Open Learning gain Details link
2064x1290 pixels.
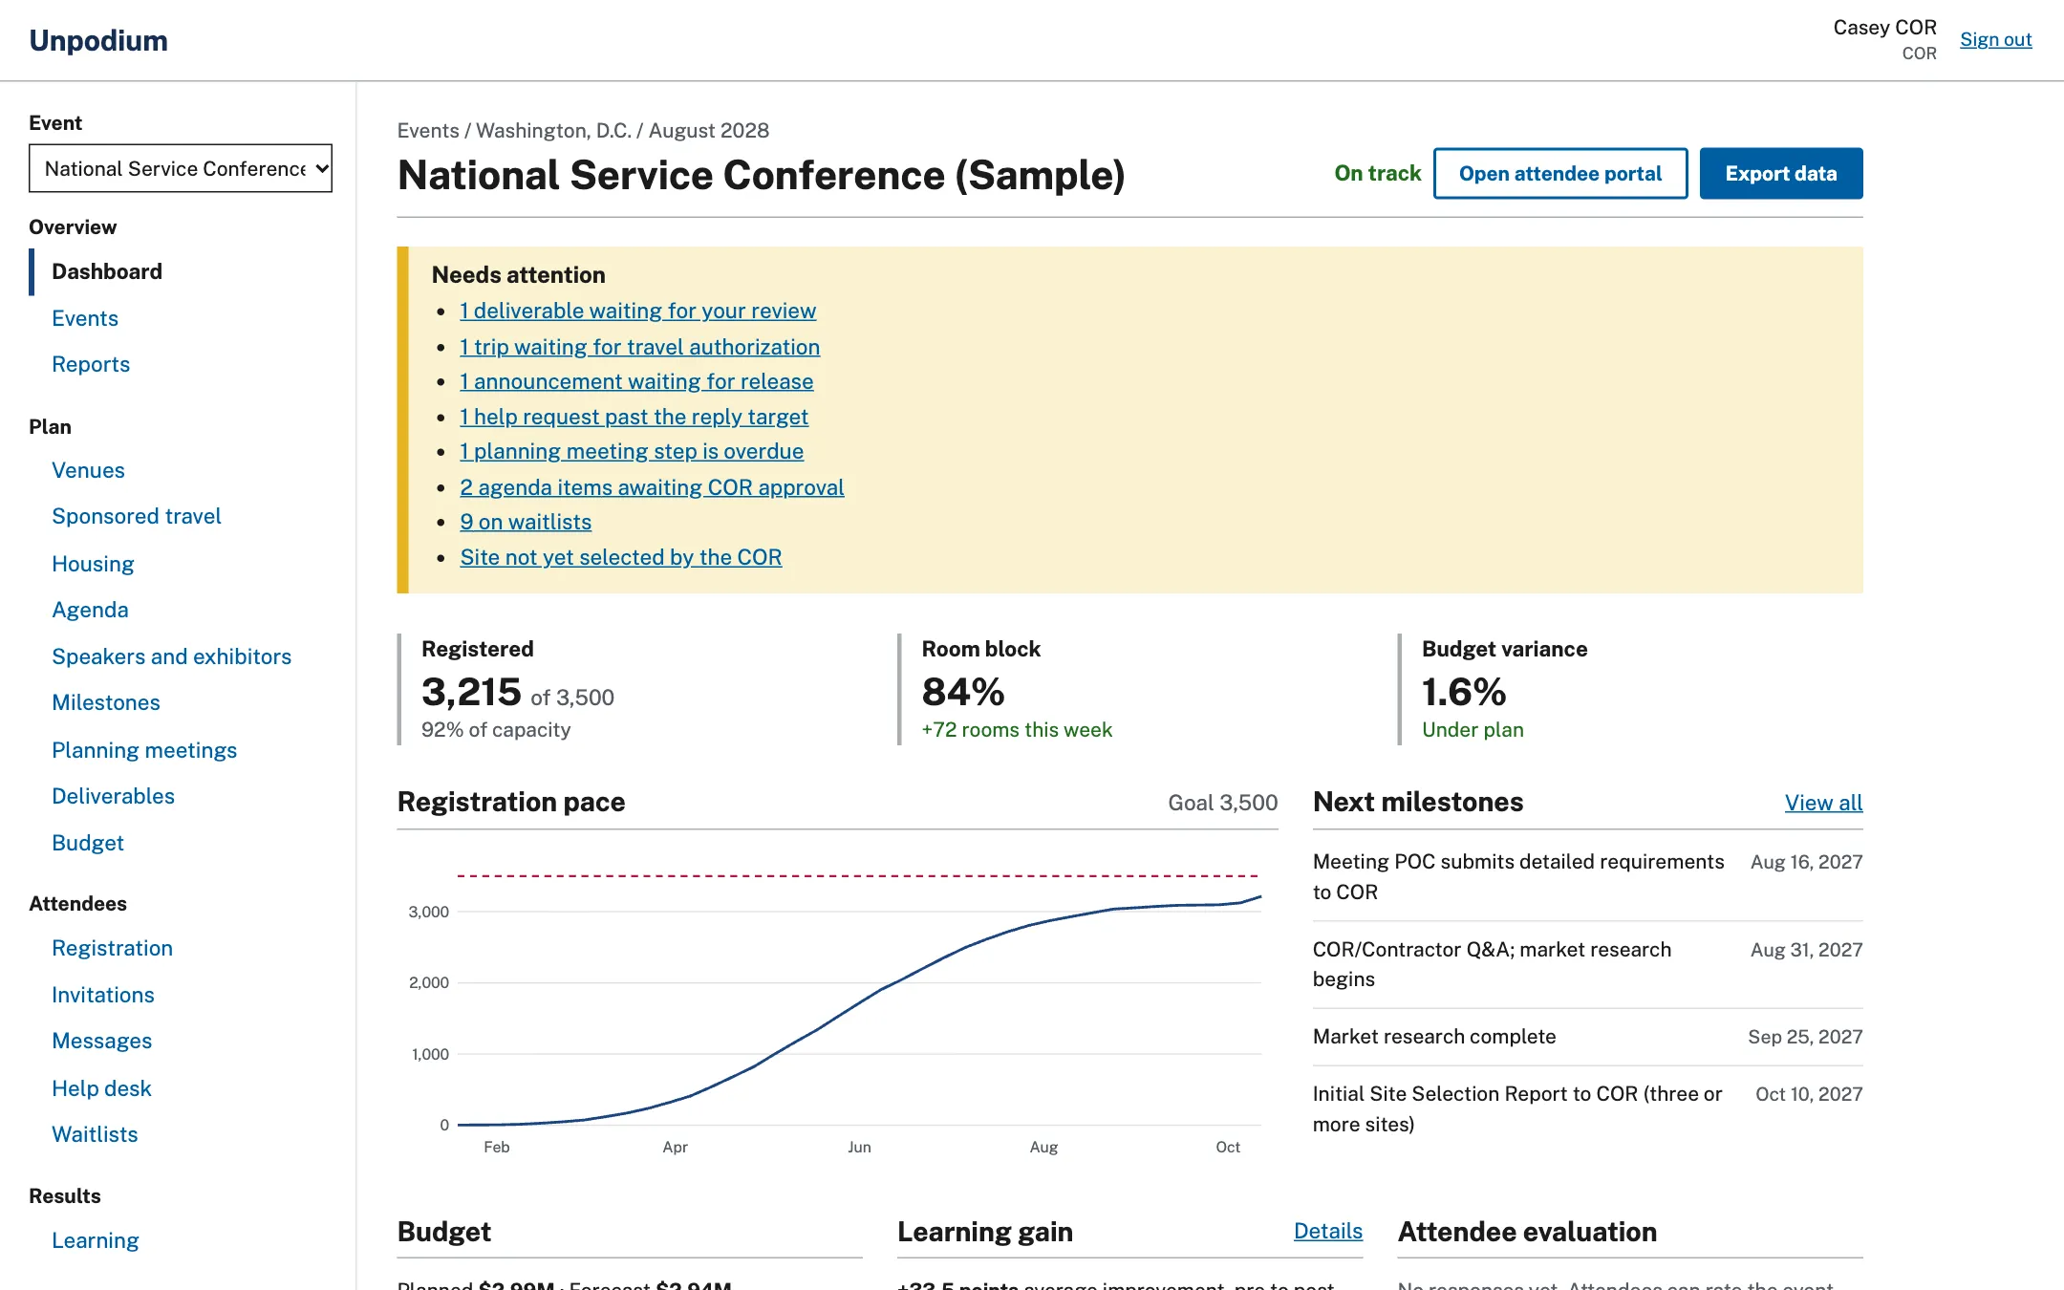[1327, 1231]
